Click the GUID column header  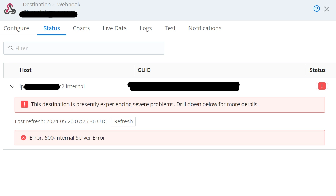pos(144,70)
